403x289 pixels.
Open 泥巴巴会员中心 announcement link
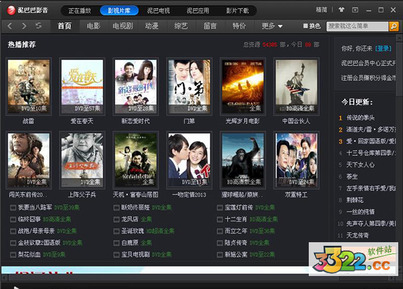(x=368, y=63)
